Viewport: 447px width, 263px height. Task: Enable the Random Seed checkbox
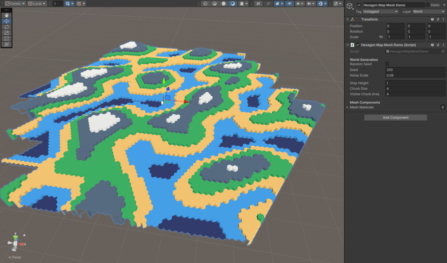(387, 64)
